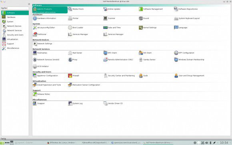The image size is (232, 145).
Task: Open User and Group Management
Action: click(189, 76)
